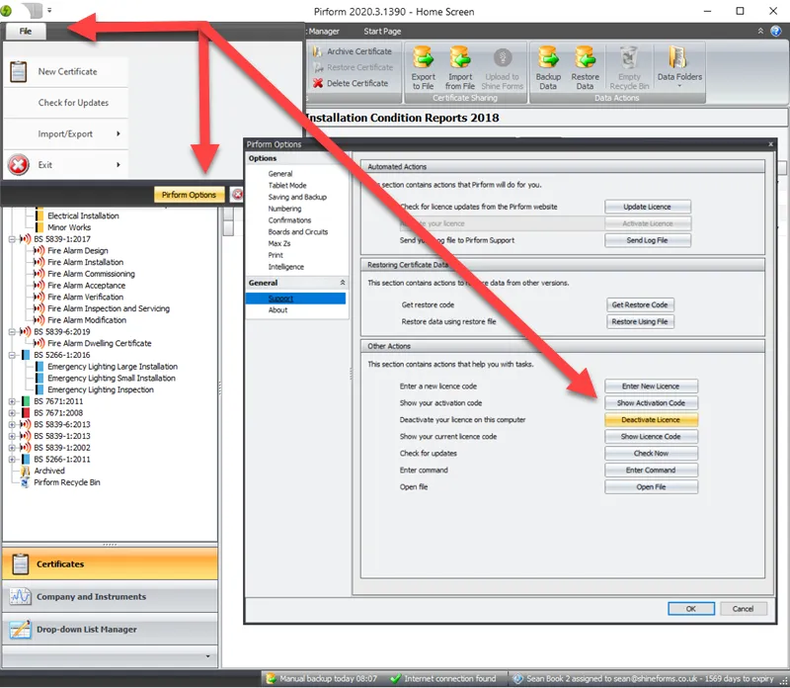Screen dimensions: 790x688
Task: Open the Import/Export submenu arrow
Action: [120, 134]
